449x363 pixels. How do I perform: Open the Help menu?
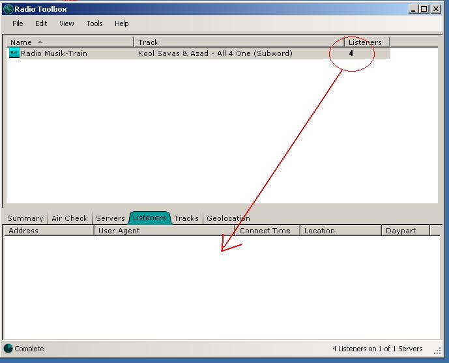pyautogui.click(x=122, y=23)
